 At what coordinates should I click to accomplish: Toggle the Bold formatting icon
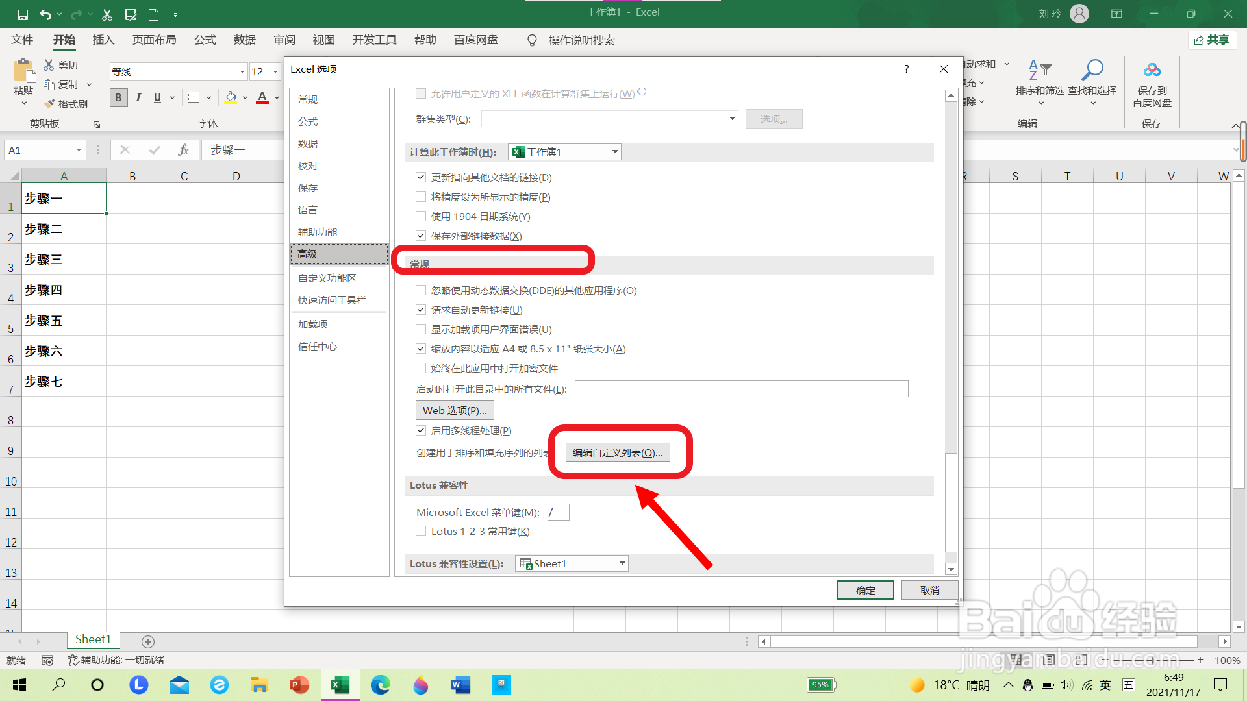coord(118,97)
